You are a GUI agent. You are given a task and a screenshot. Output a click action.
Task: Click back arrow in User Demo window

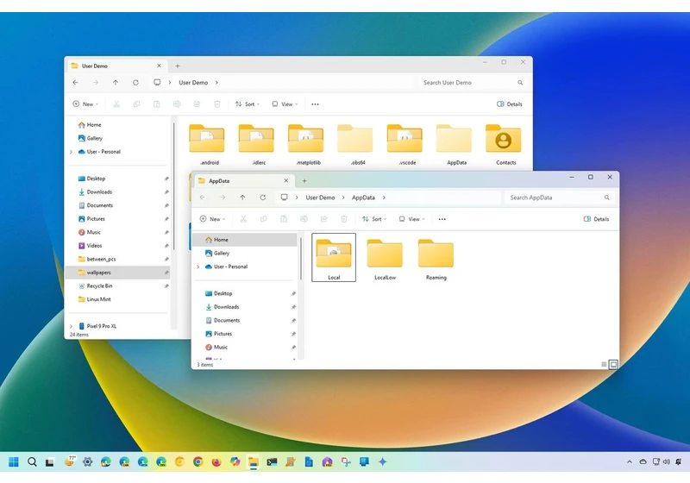tap(75, 82)
